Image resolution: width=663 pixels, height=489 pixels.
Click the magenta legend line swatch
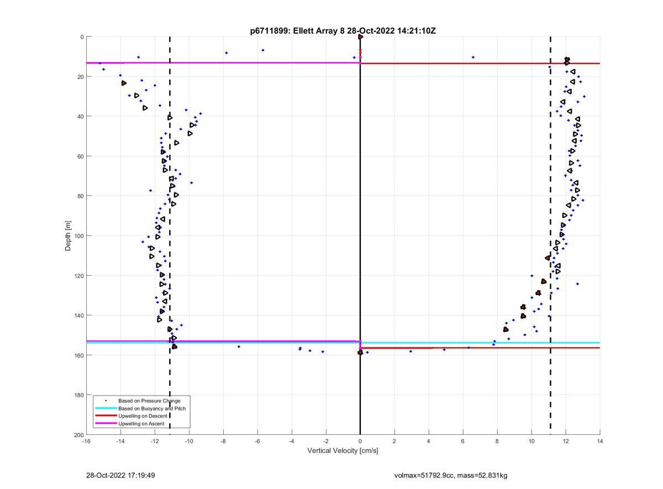click(x=106, y=424)
